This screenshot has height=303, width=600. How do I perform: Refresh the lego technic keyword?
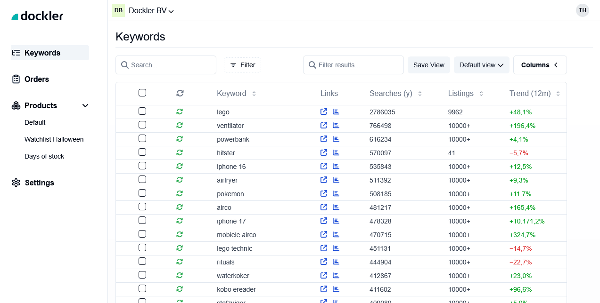[x=180, y=248]
